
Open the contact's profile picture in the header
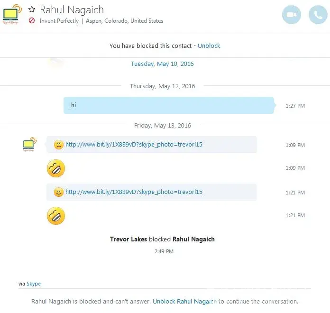[12, 14]
